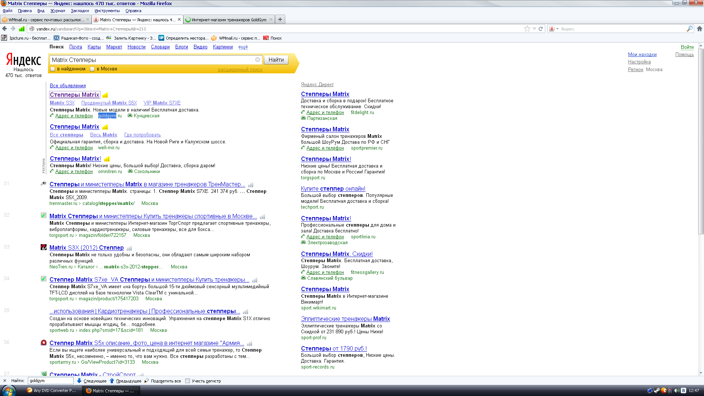704x396 pixels.
Task: Open the address bar history dropdown triangle
Action: (x=534, y=29)
